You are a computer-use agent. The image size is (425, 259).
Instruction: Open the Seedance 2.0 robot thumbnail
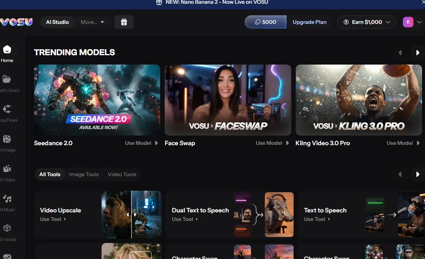tap(97, 100)
